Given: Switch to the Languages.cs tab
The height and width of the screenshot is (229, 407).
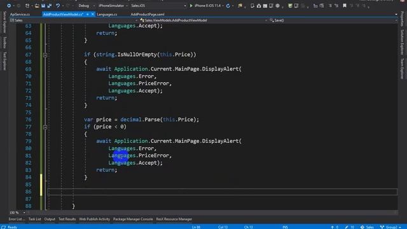Looking at the screenshot, I should [107, 14].
